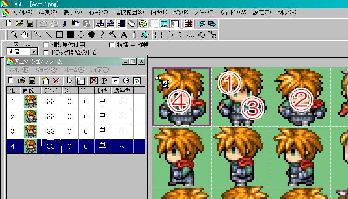
Task: Add a new frame in animation window
Action: coord(46,80)
